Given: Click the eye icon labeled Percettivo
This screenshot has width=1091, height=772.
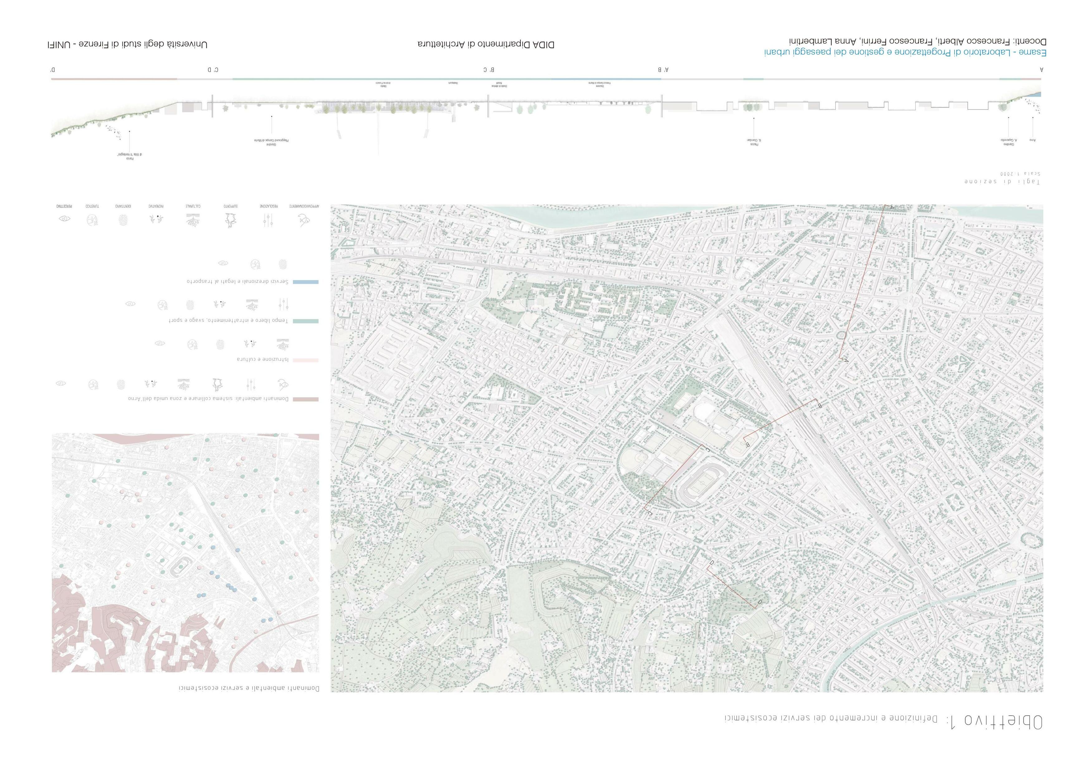Looking at the screenshot, I should pos(65,219).
